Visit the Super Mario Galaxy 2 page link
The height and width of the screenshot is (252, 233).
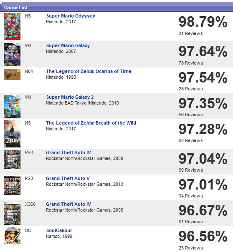pyautogui.click(x=70, y=97)
